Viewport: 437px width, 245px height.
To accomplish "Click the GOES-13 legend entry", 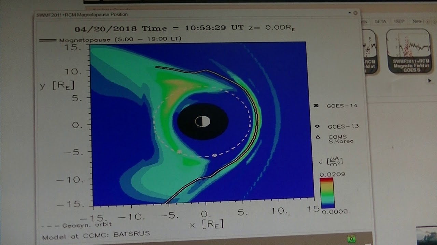I will (x=337, y=127).
